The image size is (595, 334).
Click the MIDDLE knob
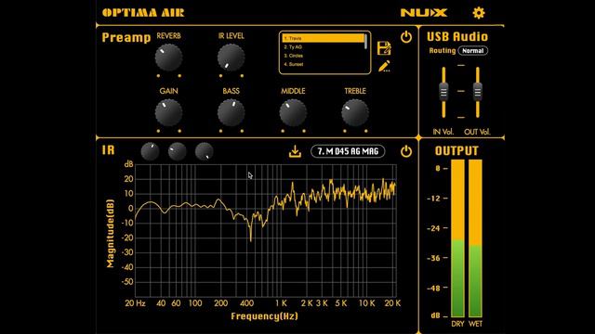pos(293,112)
